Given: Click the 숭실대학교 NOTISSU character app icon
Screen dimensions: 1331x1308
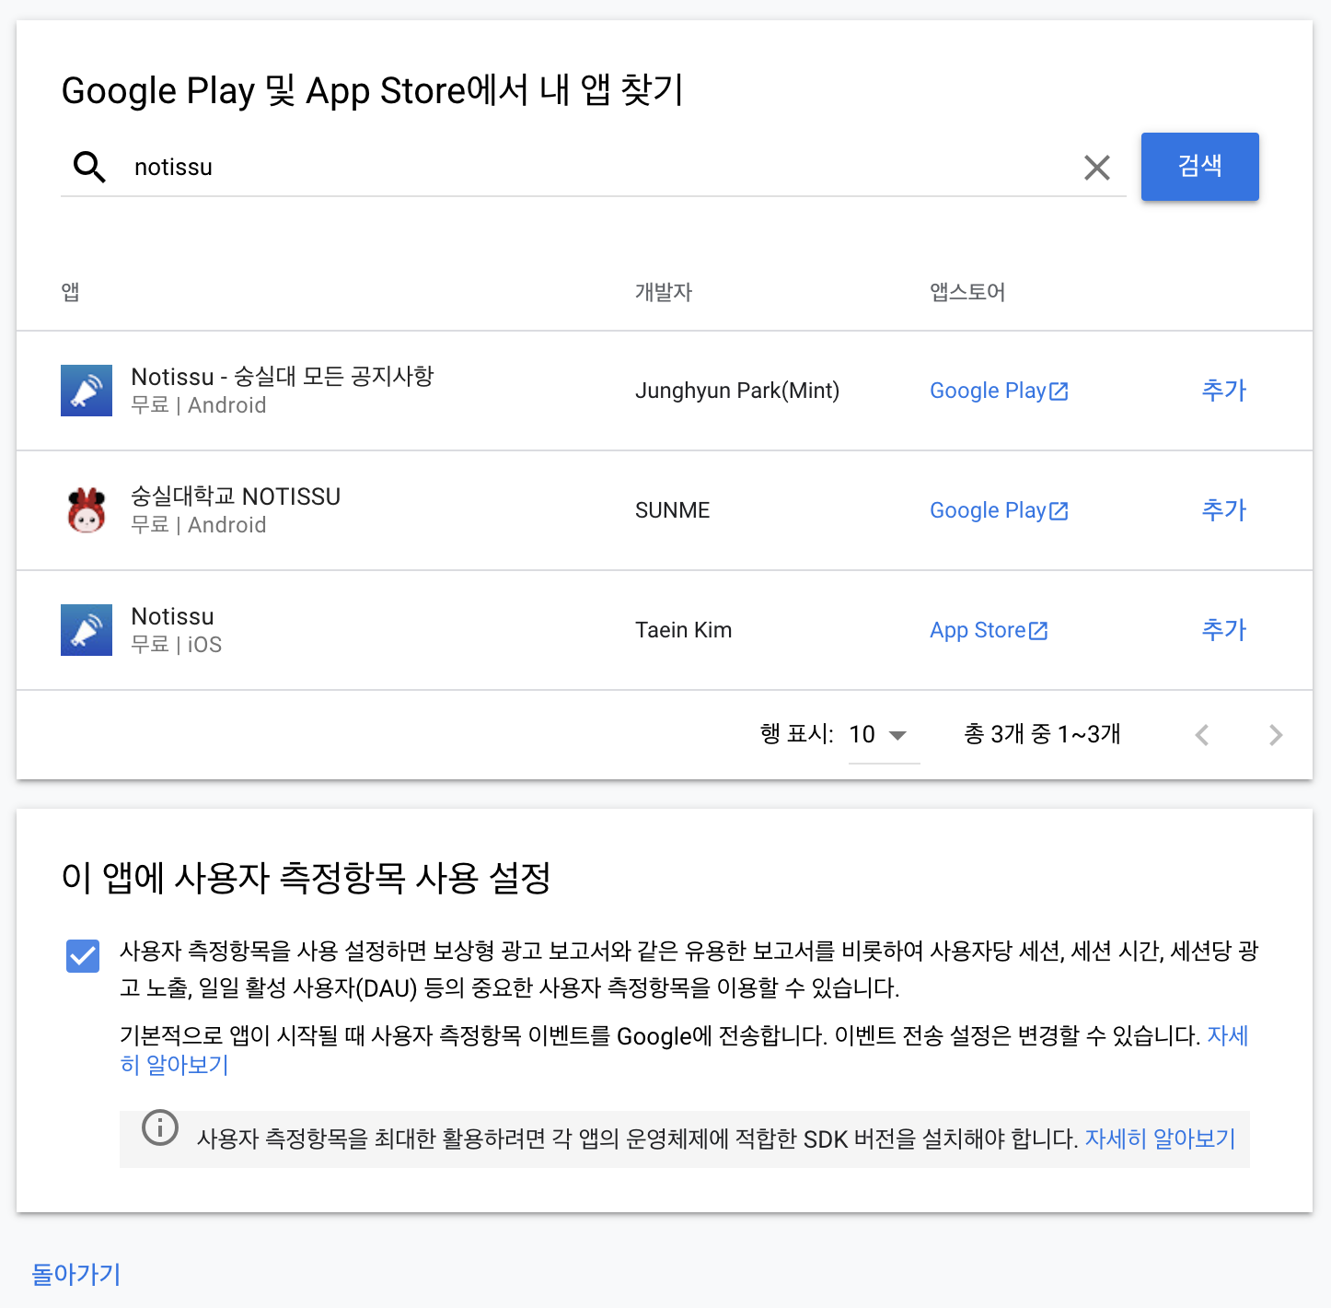Looking at the screenshot, I should 87,510.
